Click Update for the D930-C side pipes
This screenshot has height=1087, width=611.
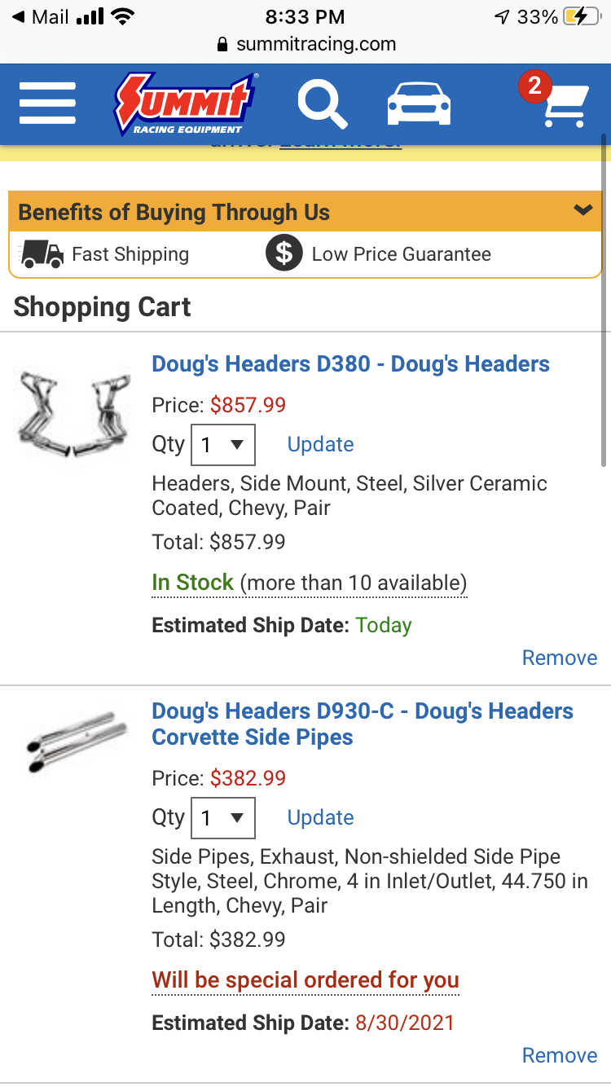click(320, 818)
